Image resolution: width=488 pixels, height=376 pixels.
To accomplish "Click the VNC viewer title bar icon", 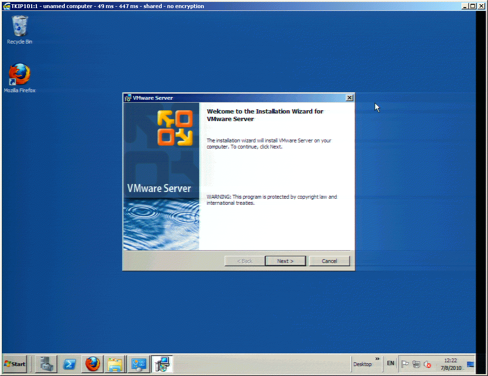I will pos(6,6).
